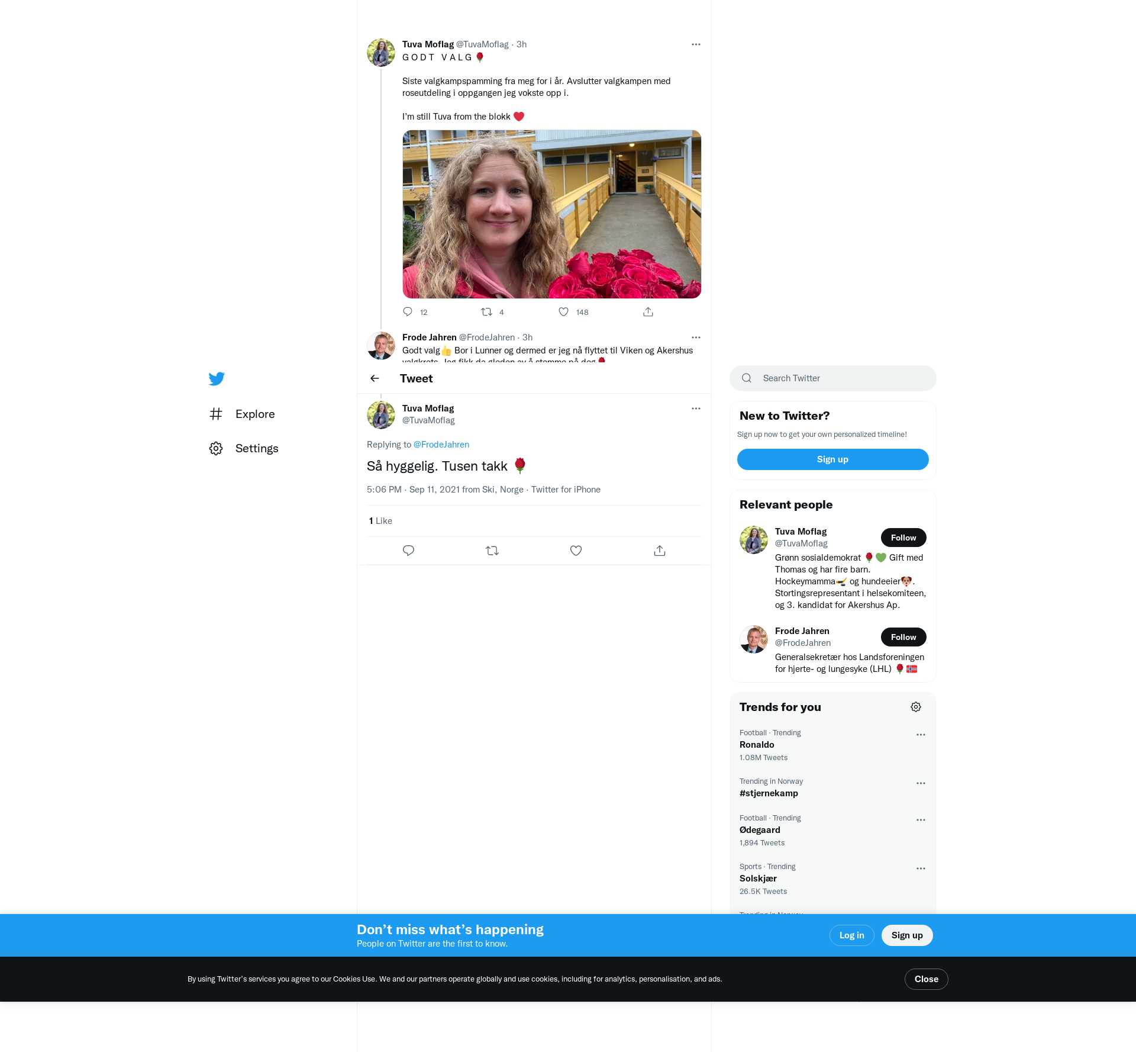Open more options on the main tweet
1136x1052 pixels.
(x=696, y=408)
